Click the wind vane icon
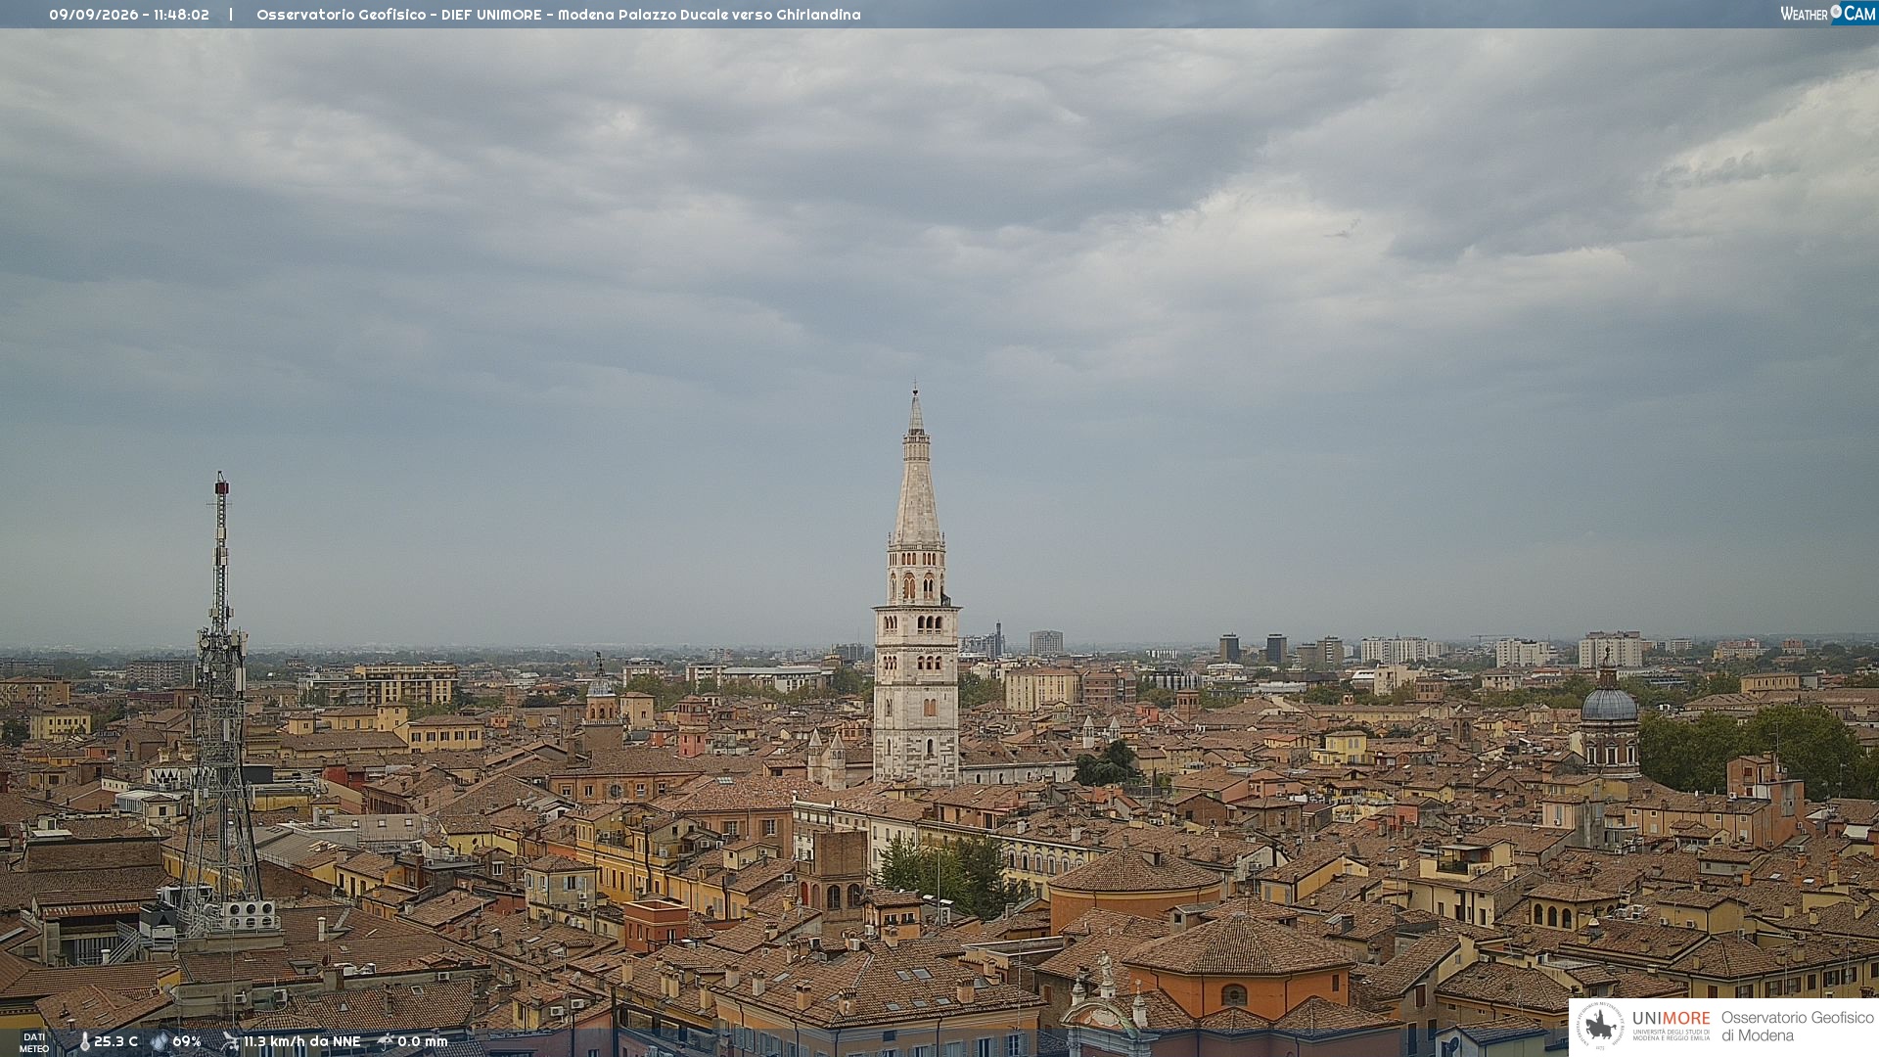1879x1057 pixels. (x=230, y=1041)
